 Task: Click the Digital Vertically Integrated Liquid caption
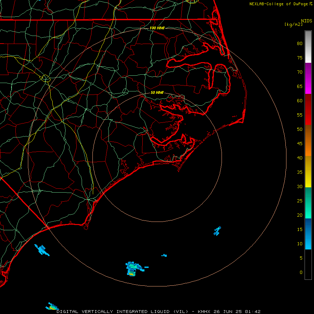[159, 312]
